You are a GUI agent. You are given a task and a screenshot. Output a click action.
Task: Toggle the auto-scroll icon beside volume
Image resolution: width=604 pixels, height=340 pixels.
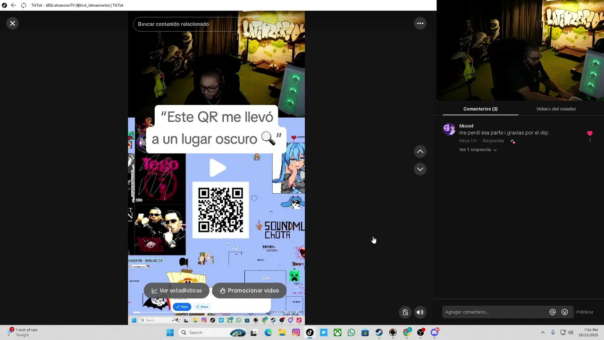(405, 312)
